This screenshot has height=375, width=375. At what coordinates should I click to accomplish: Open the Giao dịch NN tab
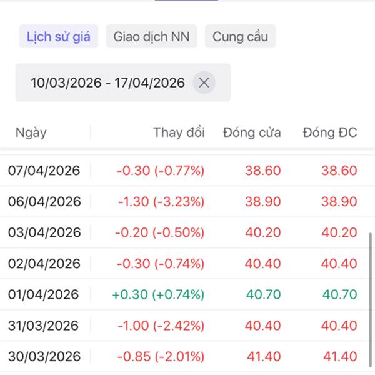(x=152, y=36)
